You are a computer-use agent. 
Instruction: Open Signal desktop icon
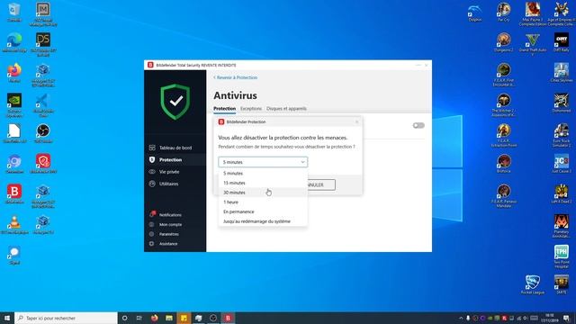tap(14, 255)
